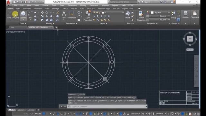The width and height of the screenshot is (206, 116).
Task: Toggle the layer freeze sun icon
Action: (x=97, y=13)
